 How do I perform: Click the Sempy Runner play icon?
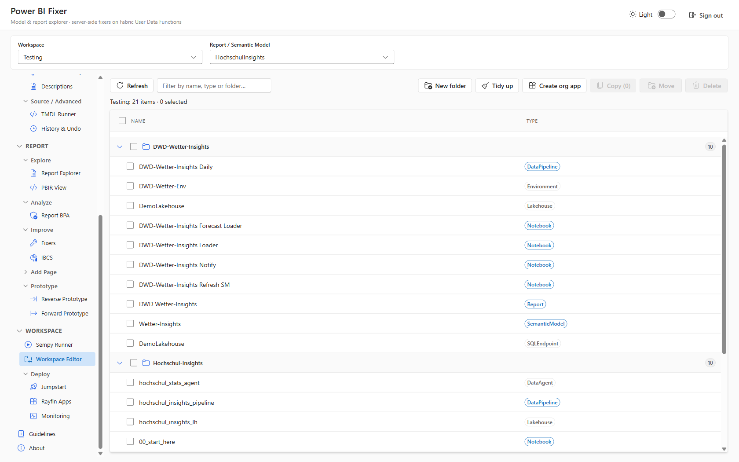click(28, 345)
